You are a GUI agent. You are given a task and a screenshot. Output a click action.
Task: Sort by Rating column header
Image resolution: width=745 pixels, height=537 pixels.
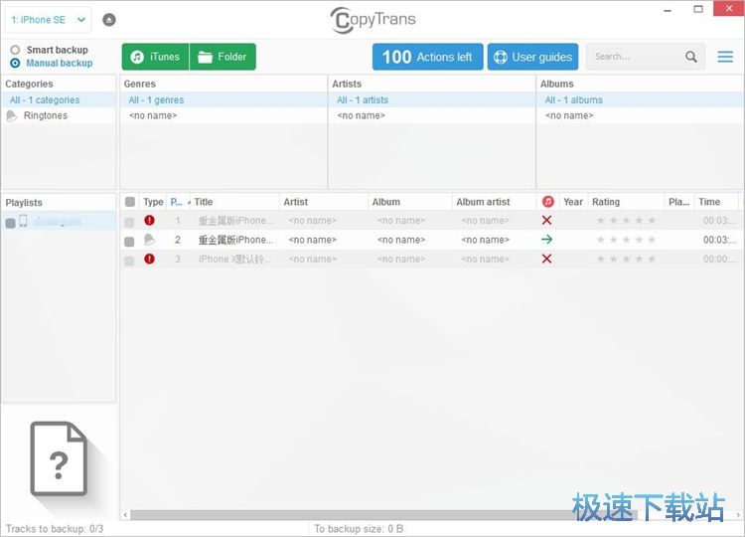pyautogui.click(x=626, y=202)
